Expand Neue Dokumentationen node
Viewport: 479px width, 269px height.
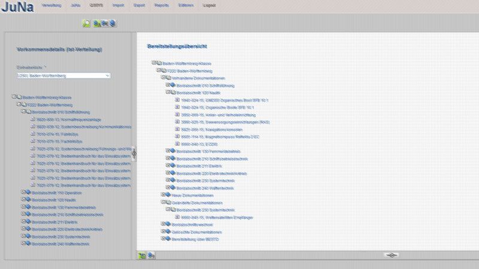[x=163, y=195]
